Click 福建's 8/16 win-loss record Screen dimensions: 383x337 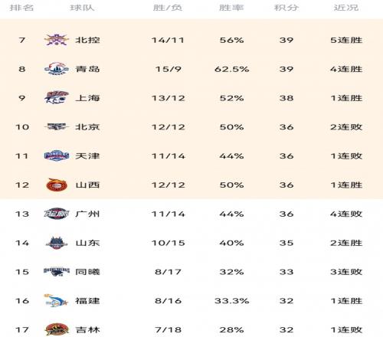[168, 301]
